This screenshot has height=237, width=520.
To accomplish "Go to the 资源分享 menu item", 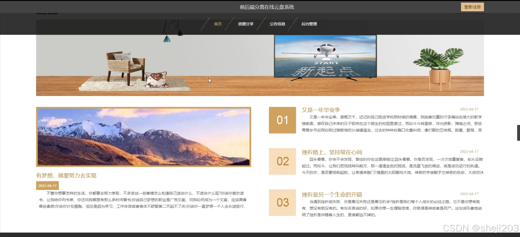I will (246, 24).
